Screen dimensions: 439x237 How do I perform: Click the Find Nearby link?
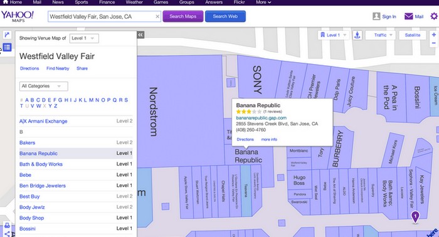pyautogui.click(x=58, y=68)
